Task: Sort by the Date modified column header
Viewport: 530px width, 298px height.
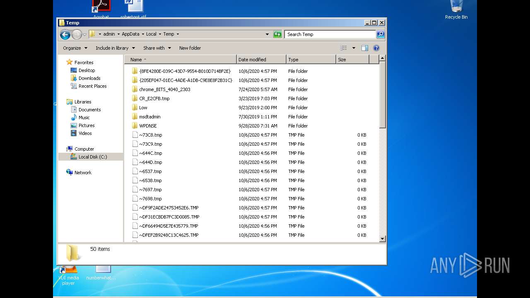Action: [261, 60]
